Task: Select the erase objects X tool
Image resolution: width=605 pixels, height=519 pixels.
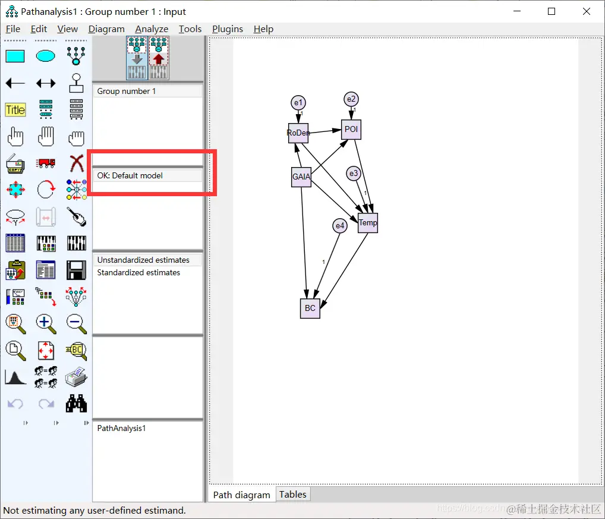Action: point(77,163)
